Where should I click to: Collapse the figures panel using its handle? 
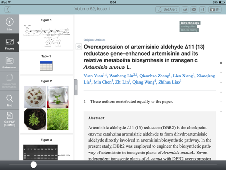click(76, 87)
